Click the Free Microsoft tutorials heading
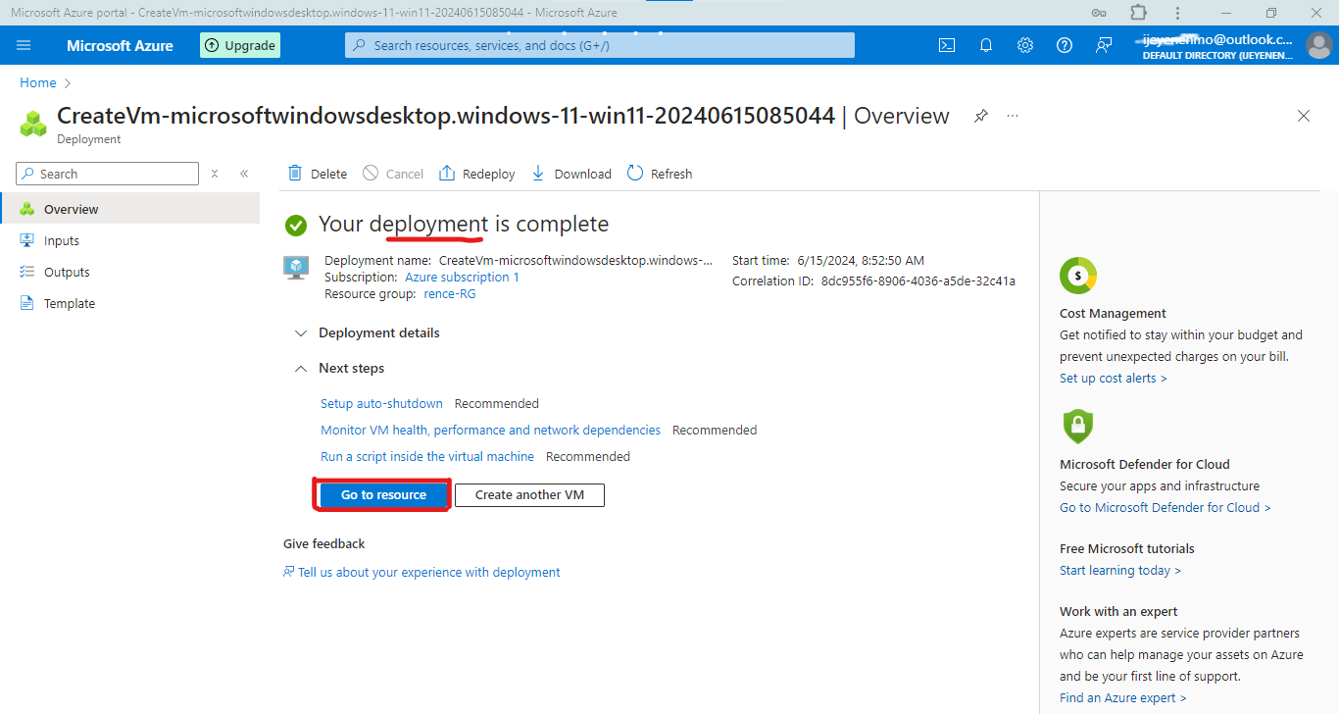This screenshot has width=1339, height=714. [1127, 548]
